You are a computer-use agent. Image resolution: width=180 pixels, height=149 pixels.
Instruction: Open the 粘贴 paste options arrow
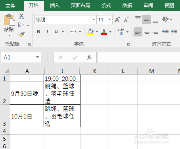(9, 35)
